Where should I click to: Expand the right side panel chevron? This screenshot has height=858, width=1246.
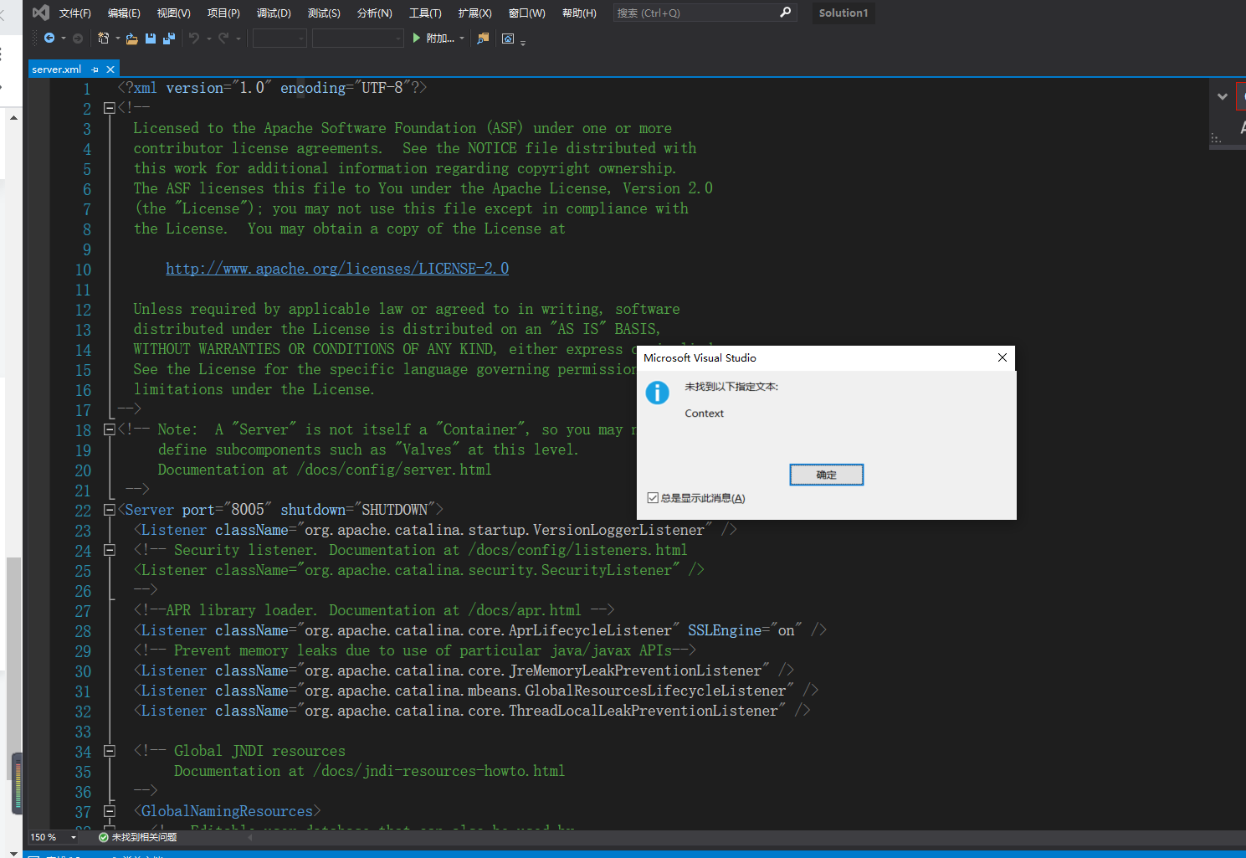(1223, 96)
